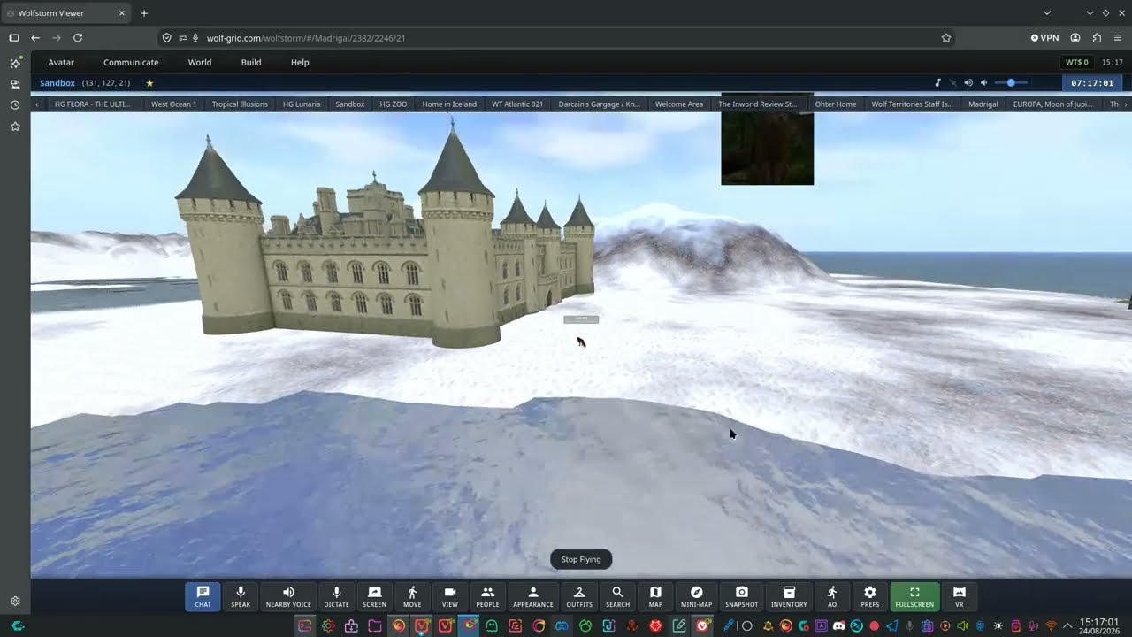Open the Search button in toolbar
The width and height of the screenshot is (1132, 637).
pyautogui.click(x=617, y=596)
